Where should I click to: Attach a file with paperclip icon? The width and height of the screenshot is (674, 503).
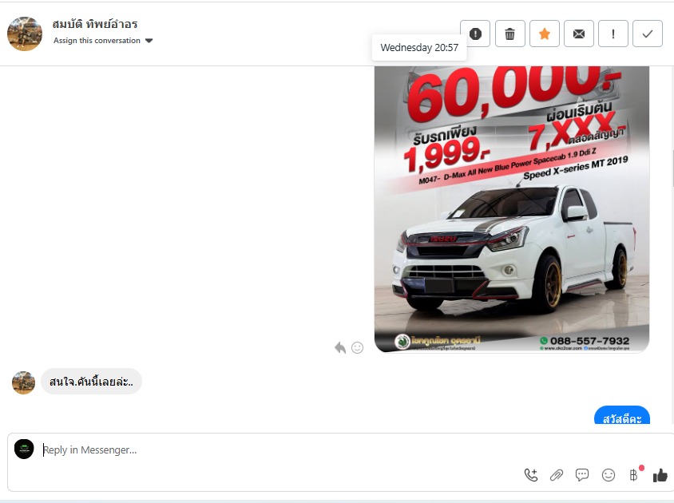point(557,475)
